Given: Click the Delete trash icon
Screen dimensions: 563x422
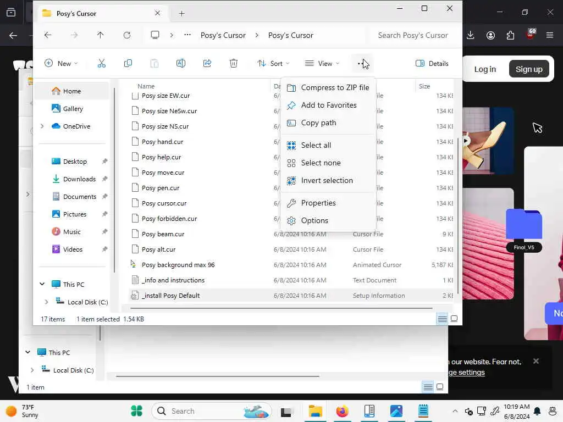Looking at the screenshot, I should (x=233, y=64).
